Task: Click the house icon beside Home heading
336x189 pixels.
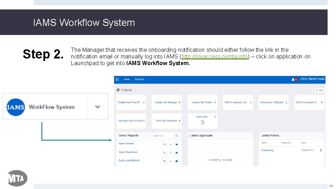Action: 118,90
